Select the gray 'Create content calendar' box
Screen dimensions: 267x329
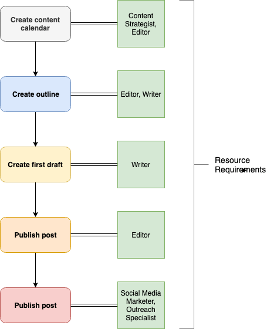[35, 23]
